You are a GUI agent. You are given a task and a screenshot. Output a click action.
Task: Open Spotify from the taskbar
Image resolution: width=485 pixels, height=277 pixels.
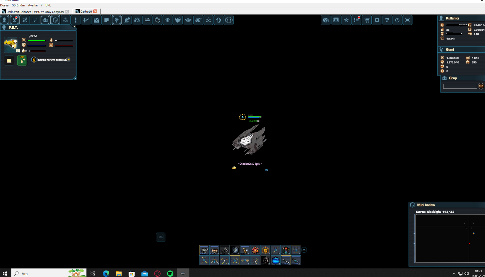click(170, 273)
